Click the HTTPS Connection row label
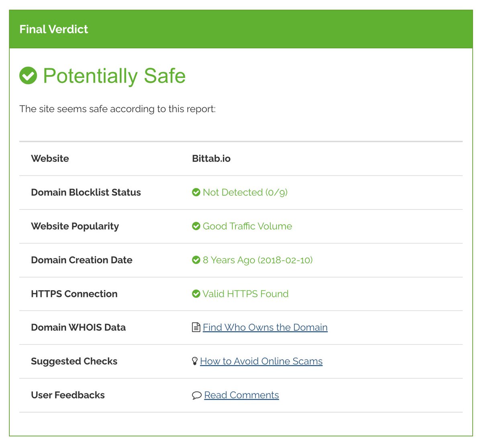Viewport: 482px width, 446px height. click(74, 294)
